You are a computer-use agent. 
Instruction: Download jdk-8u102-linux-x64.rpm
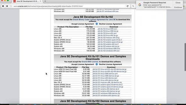[x=107, y=33]
